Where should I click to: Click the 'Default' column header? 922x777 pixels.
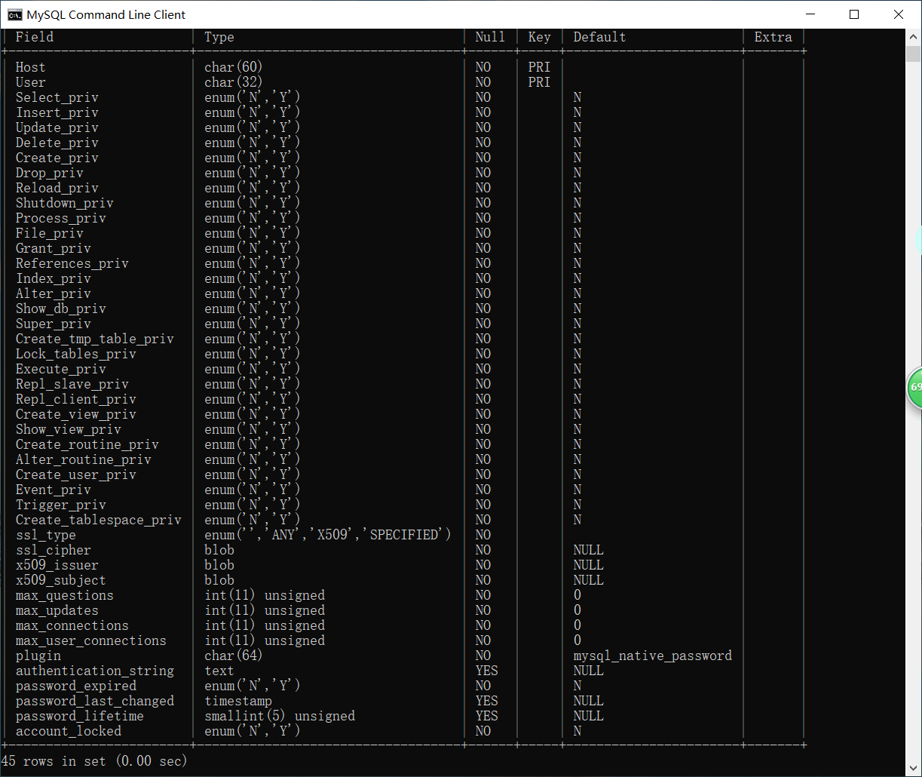tap(599, 37)
